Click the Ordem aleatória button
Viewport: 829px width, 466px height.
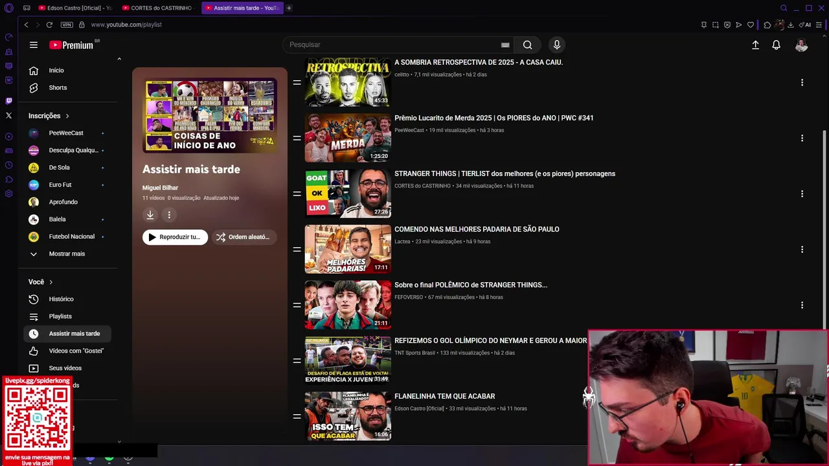244,237
